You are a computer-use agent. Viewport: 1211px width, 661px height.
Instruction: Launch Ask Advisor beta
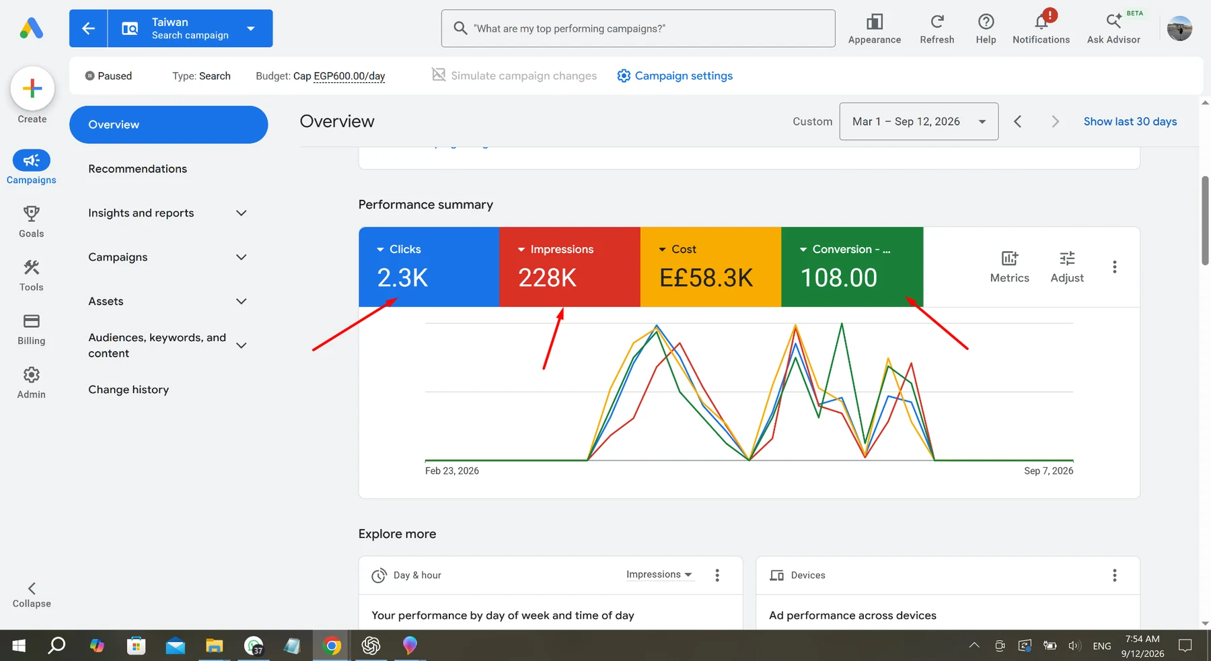(1113, 29)
